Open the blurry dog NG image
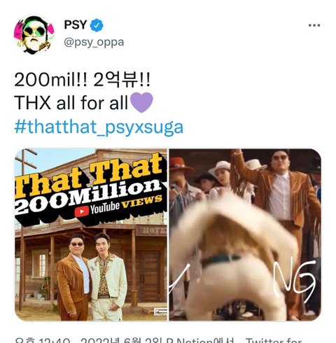This screenshot has height=343, width=336. pos(245,234)
